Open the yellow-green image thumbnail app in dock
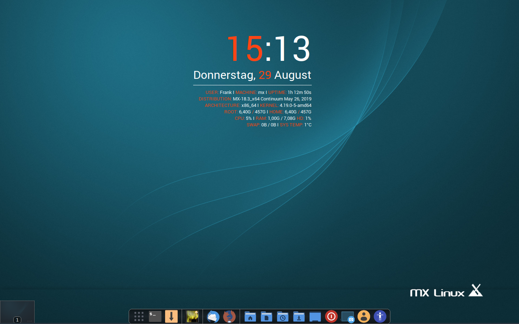 click(x=192, y=316)
